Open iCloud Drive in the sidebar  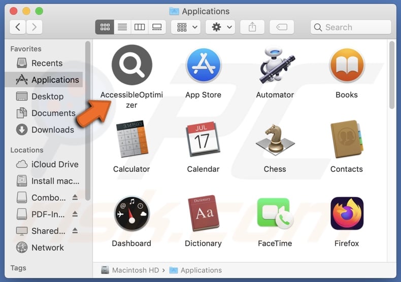(44, 164)
